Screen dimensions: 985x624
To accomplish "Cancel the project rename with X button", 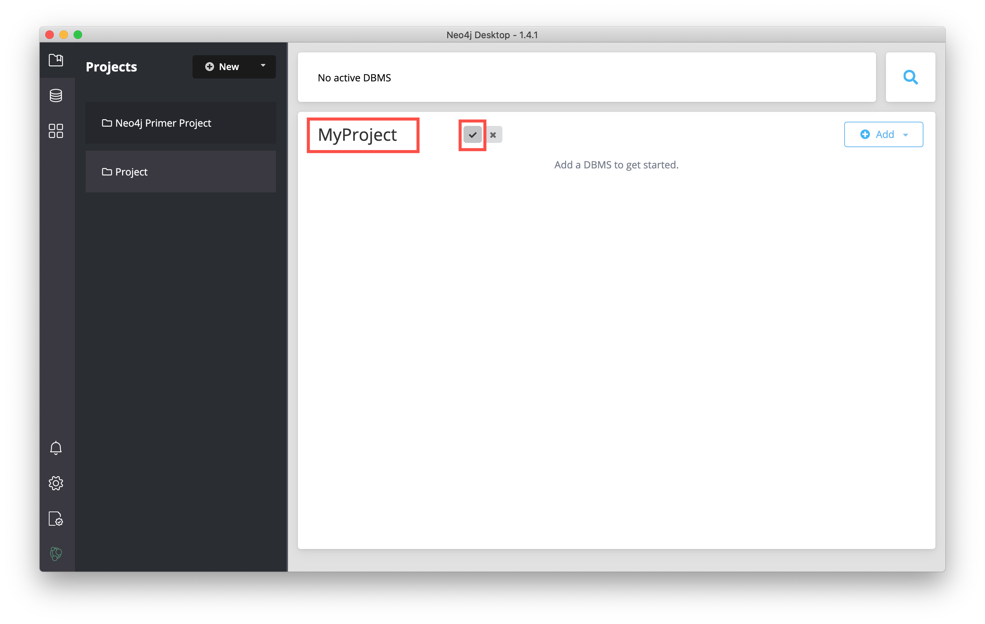I will click(493, 135).
